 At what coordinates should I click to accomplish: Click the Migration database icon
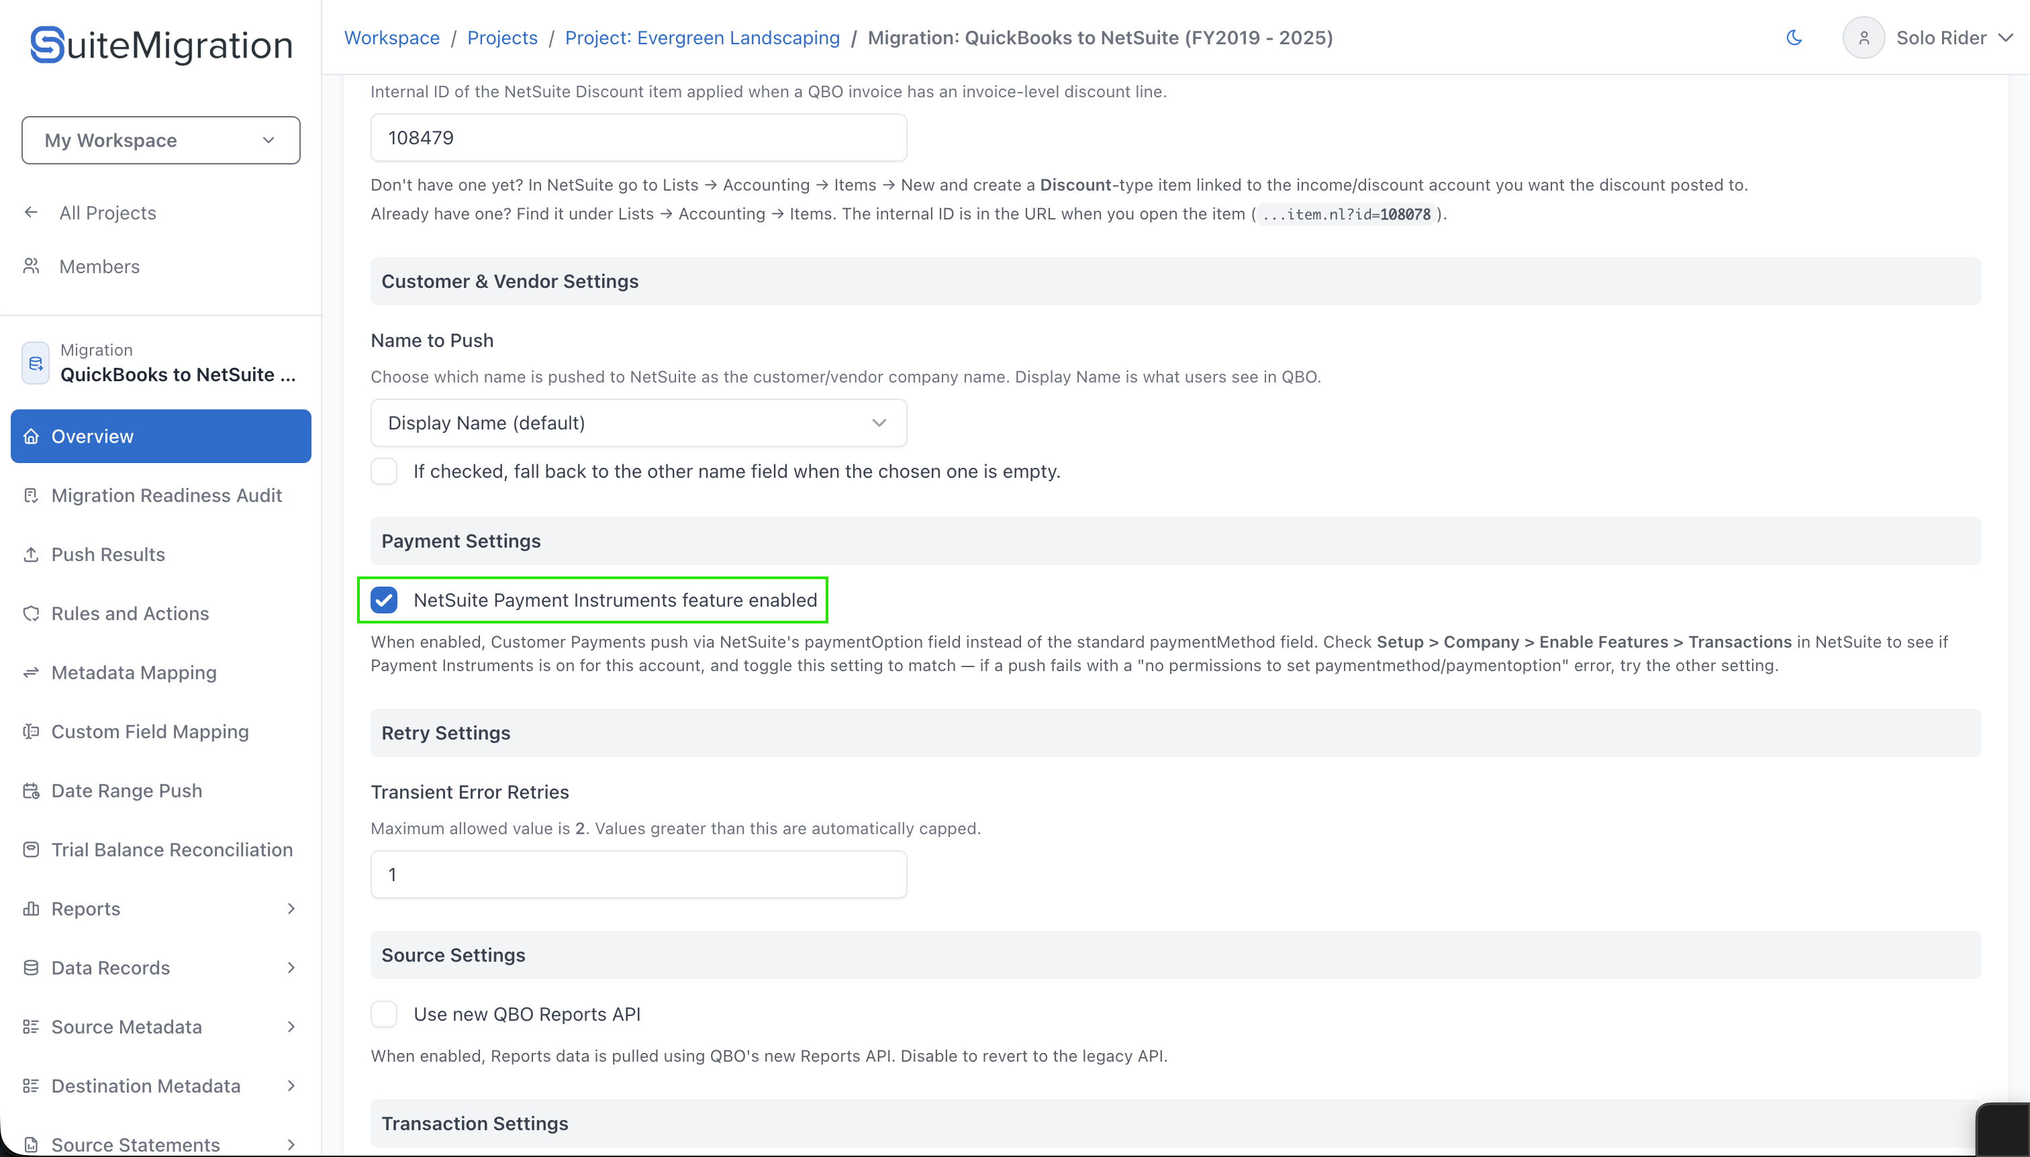coord(35,362)
